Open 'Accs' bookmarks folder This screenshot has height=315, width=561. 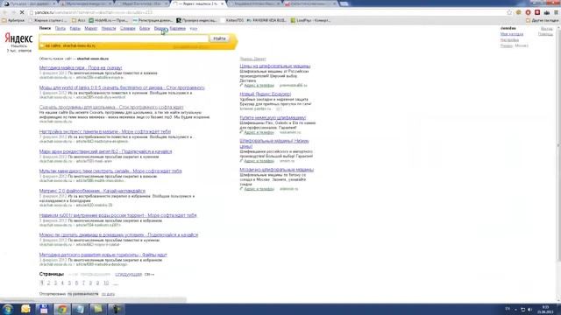pos(79,20)
